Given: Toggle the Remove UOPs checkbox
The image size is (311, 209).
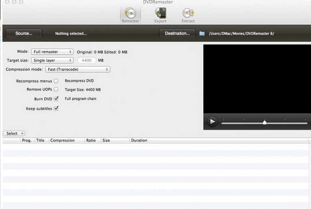Looking at the screenshot, I should (56, 89).
